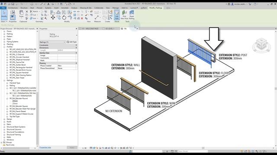Open the railing type selector dropdown

tap(77, 35)
